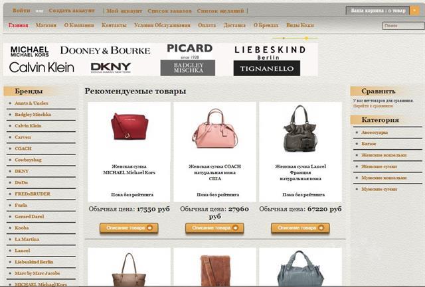
Task: Click the Picard brand logo
Action: point(189,51)
